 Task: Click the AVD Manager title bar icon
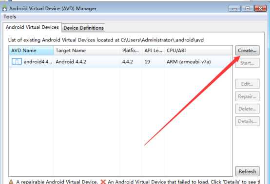[x=5, y=8]
